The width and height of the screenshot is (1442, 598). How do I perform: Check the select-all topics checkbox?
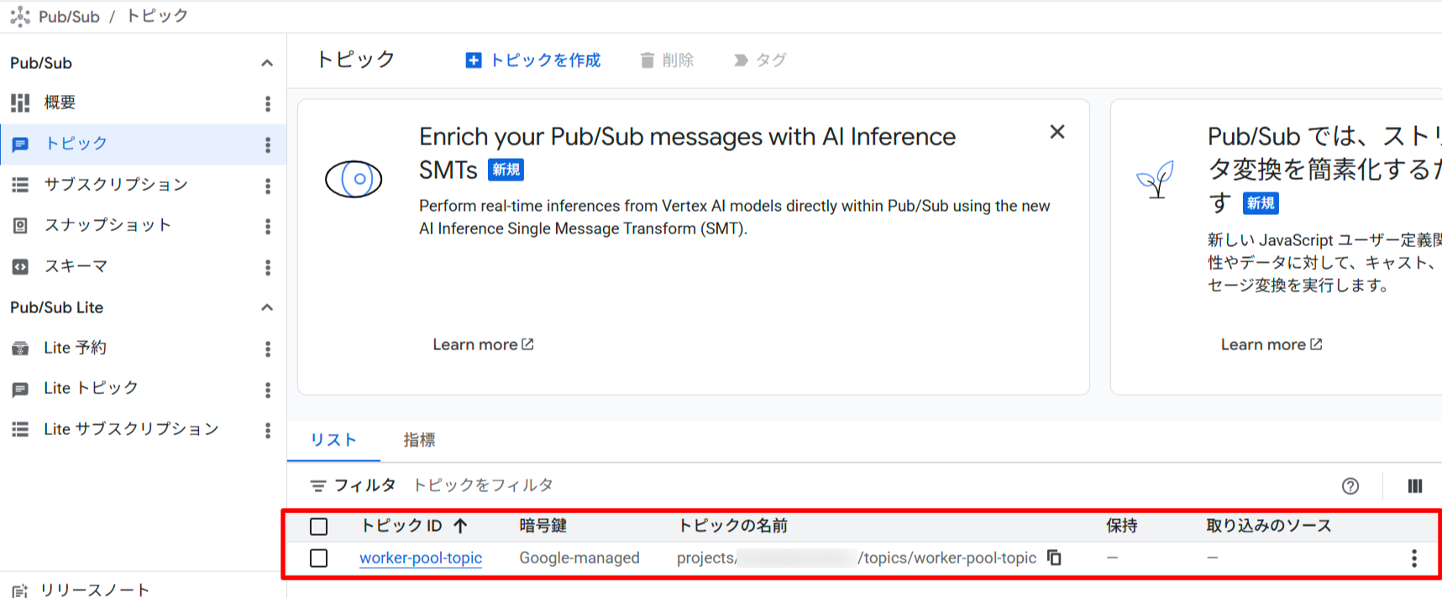[x=318, y=527]
